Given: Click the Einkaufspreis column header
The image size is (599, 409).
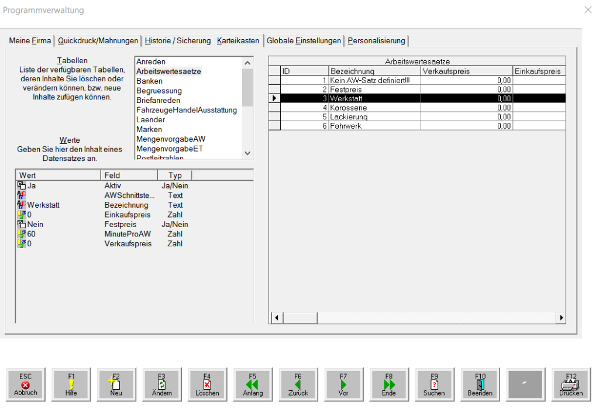Looking at the screenshot, I should (539, 71).
